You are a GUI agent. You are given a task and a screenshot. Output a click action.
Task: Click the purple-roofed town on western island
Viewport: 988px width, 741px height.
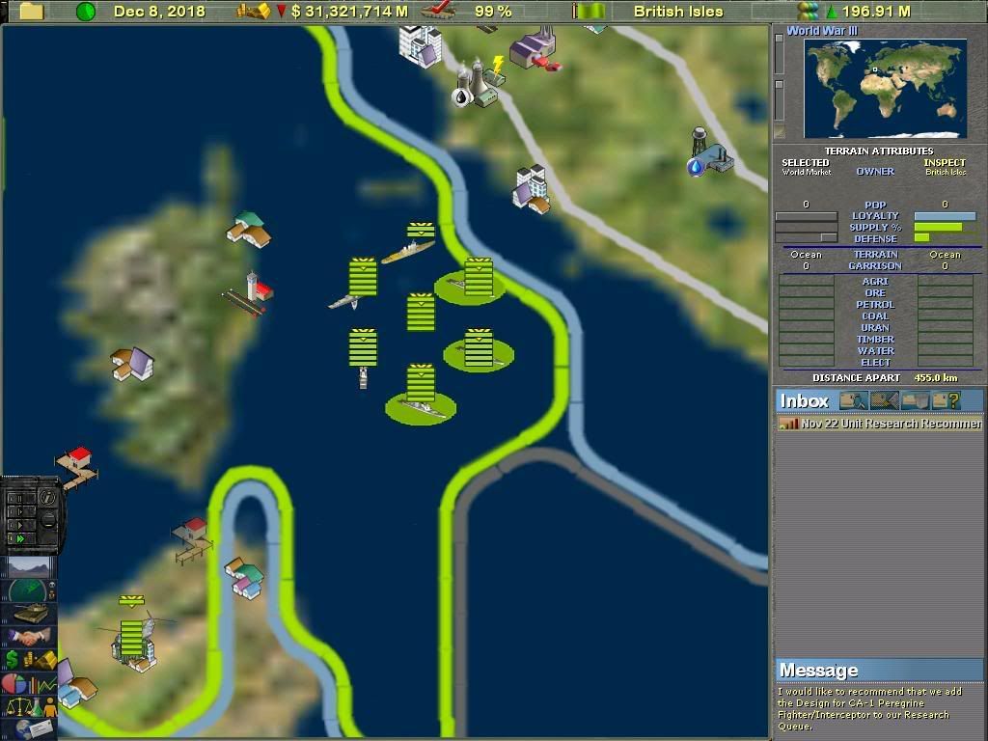132,364
